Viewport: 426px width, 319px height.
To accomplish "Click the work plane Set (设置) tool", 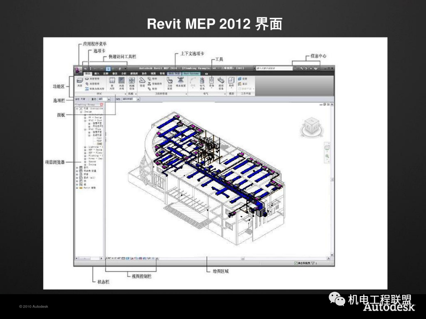I will point(242,79).
